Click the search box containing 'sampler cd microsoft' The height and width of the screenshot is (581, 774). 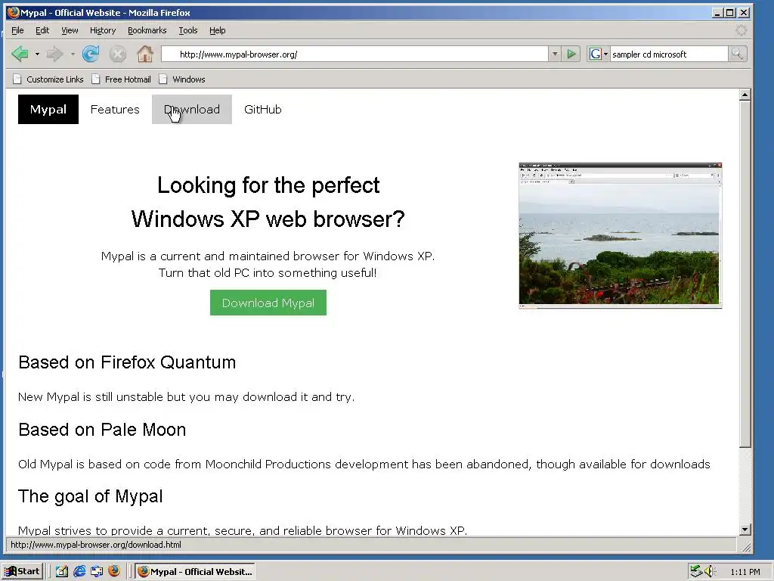click(x=669, y=54)
